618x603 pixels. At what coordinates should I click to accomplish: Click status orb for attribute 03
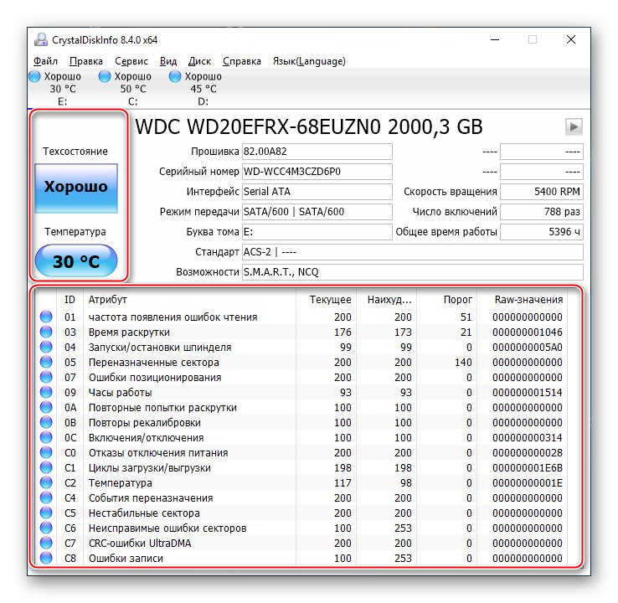pyautogui.click(x=46, y=332)
